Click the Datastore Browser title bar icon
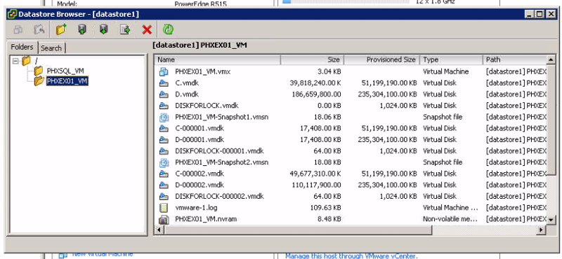Screen dimensions: 562x259 pos(12,14)
